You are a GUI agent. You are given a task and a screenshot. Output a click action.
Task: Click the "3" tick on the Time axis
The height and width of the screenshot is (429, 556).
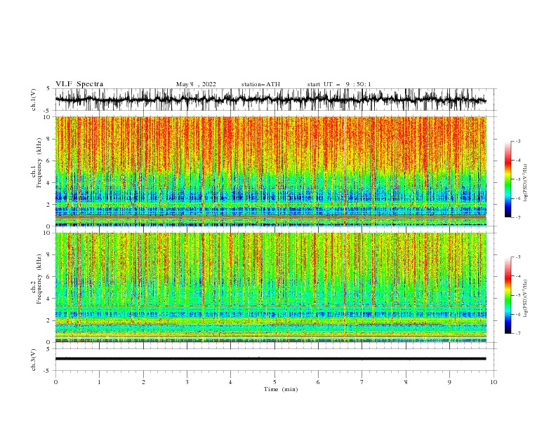tap(187, 382)
